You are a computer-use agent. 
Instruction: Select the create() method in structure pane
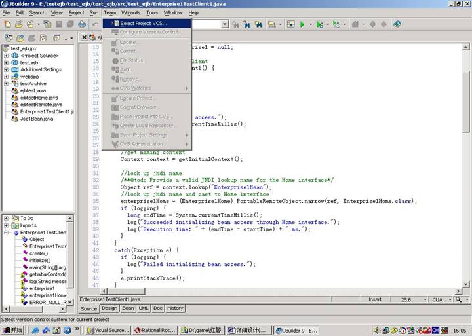click(x=39, y=253)
